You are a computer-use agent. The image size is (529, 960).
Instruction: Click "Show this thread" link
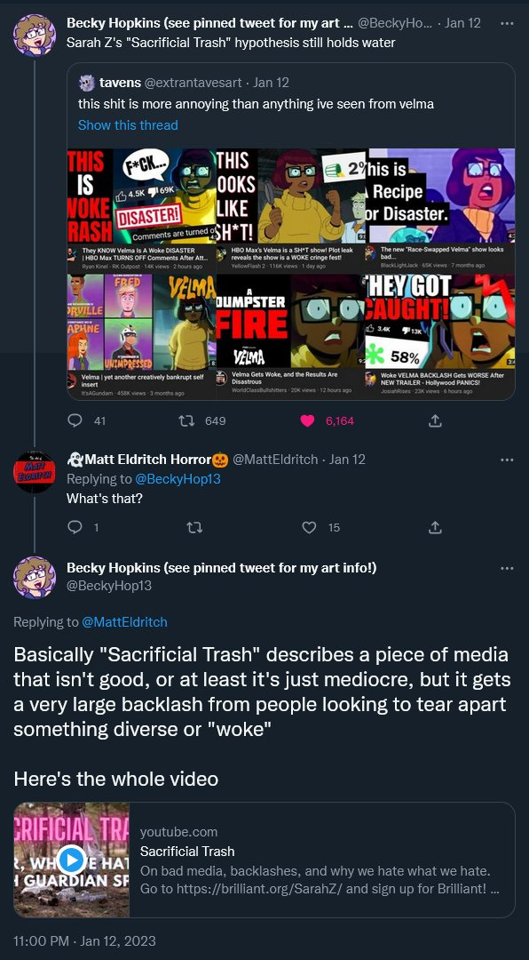coord(128,125)
